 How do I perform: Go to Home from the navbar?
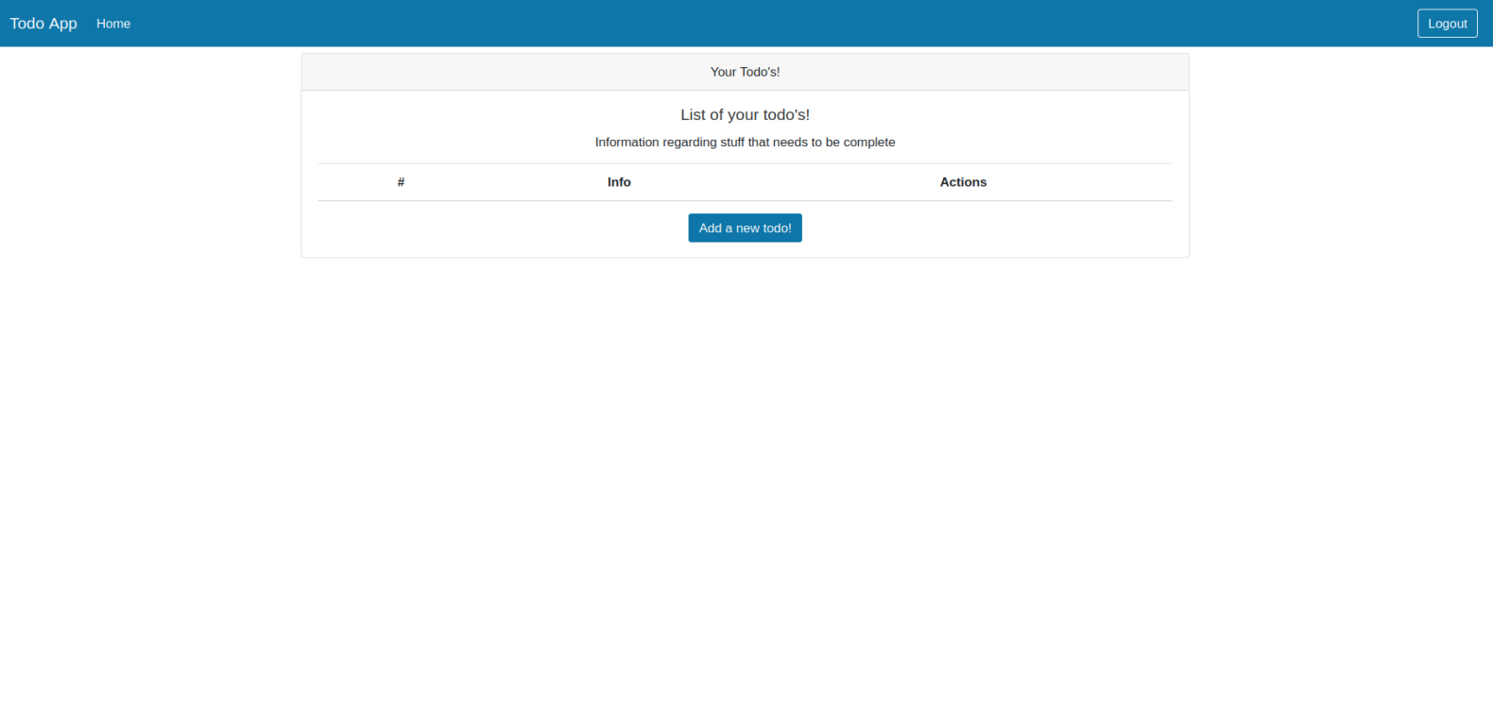coord(113,24)
